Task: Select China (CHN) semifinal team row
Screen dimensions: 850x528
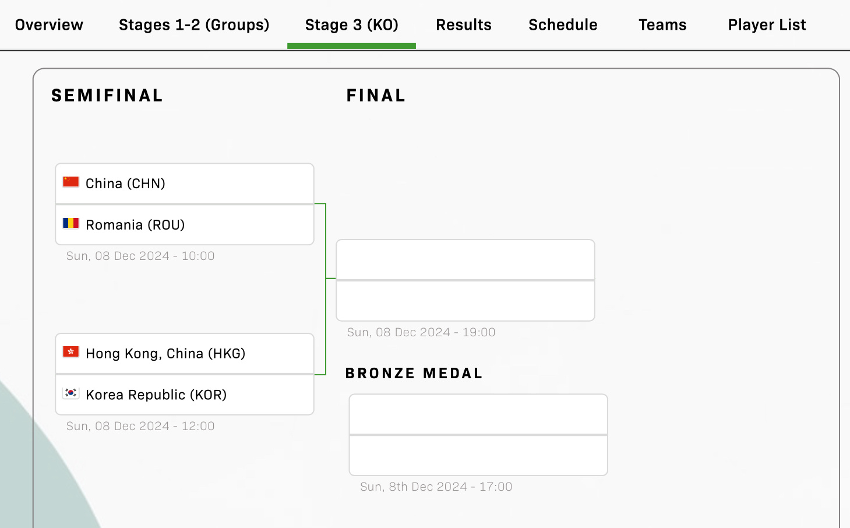Action: pyautogui.click(x=184, y=184)
